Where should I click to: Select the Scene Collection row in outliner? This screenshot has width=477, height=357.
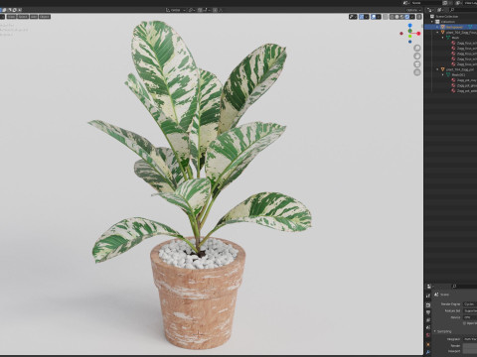coord(451,16)
